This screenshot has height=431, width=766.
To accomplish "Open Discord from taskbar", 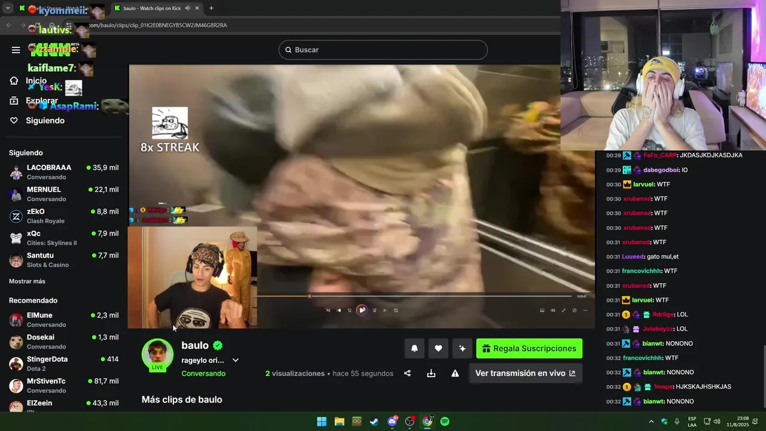I will [392, 421].
